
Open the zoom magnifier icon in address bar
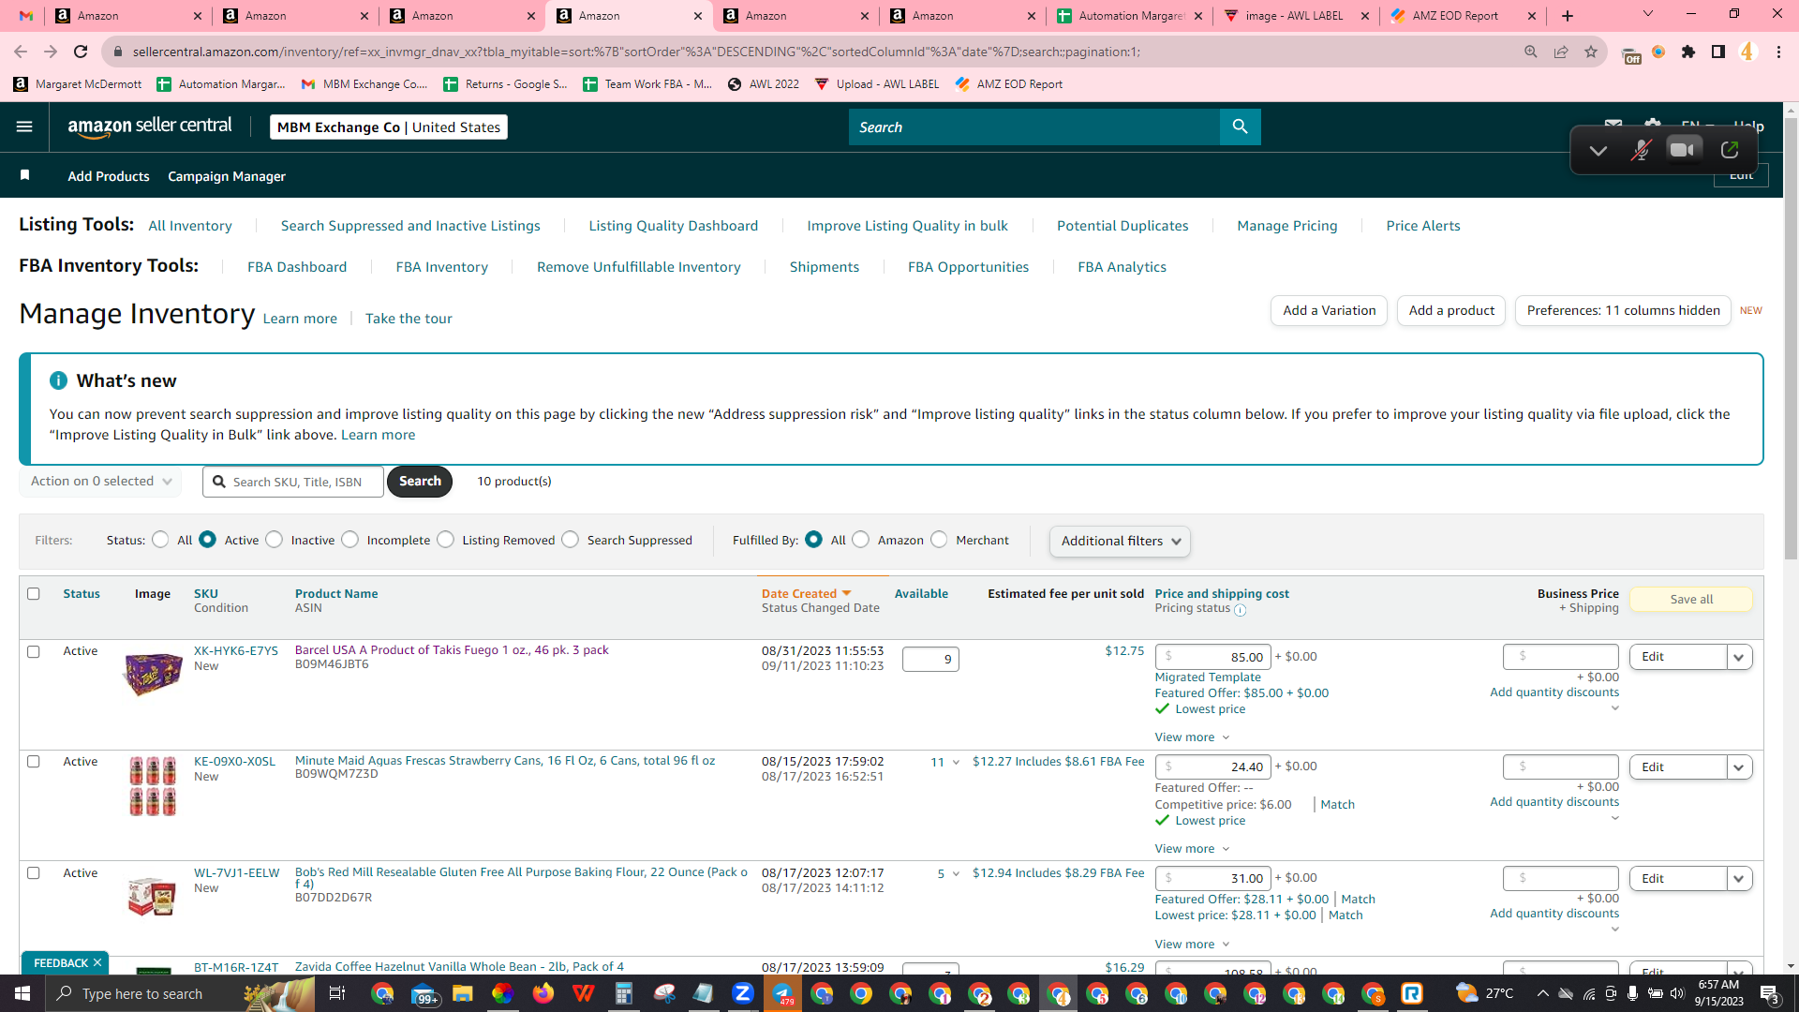pos(1531,52)
